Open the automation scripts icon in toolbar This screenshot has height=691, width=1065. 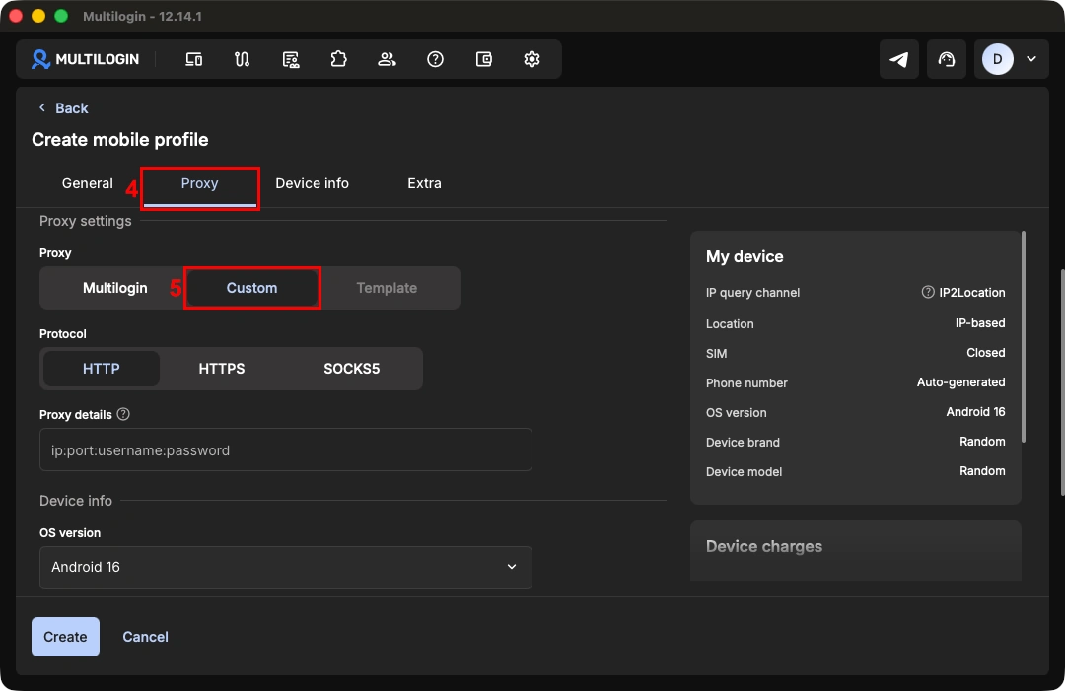tap(242, 60)
